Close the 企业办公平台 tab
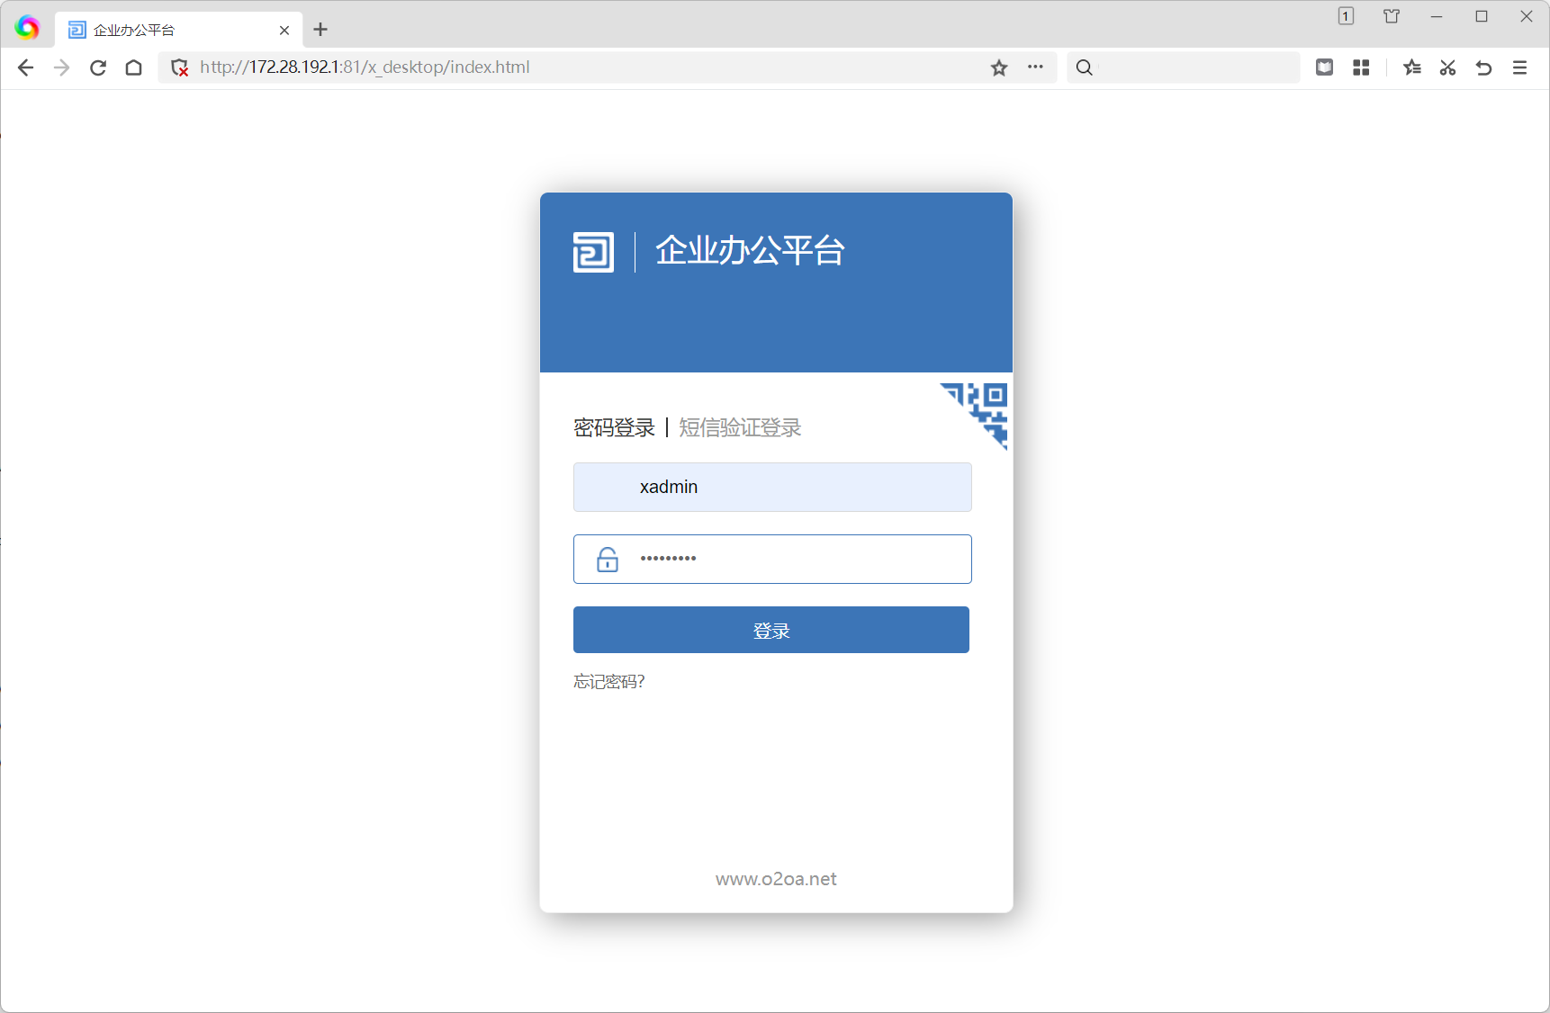This screenshot has width=1550, height=1013. point(284,30)
